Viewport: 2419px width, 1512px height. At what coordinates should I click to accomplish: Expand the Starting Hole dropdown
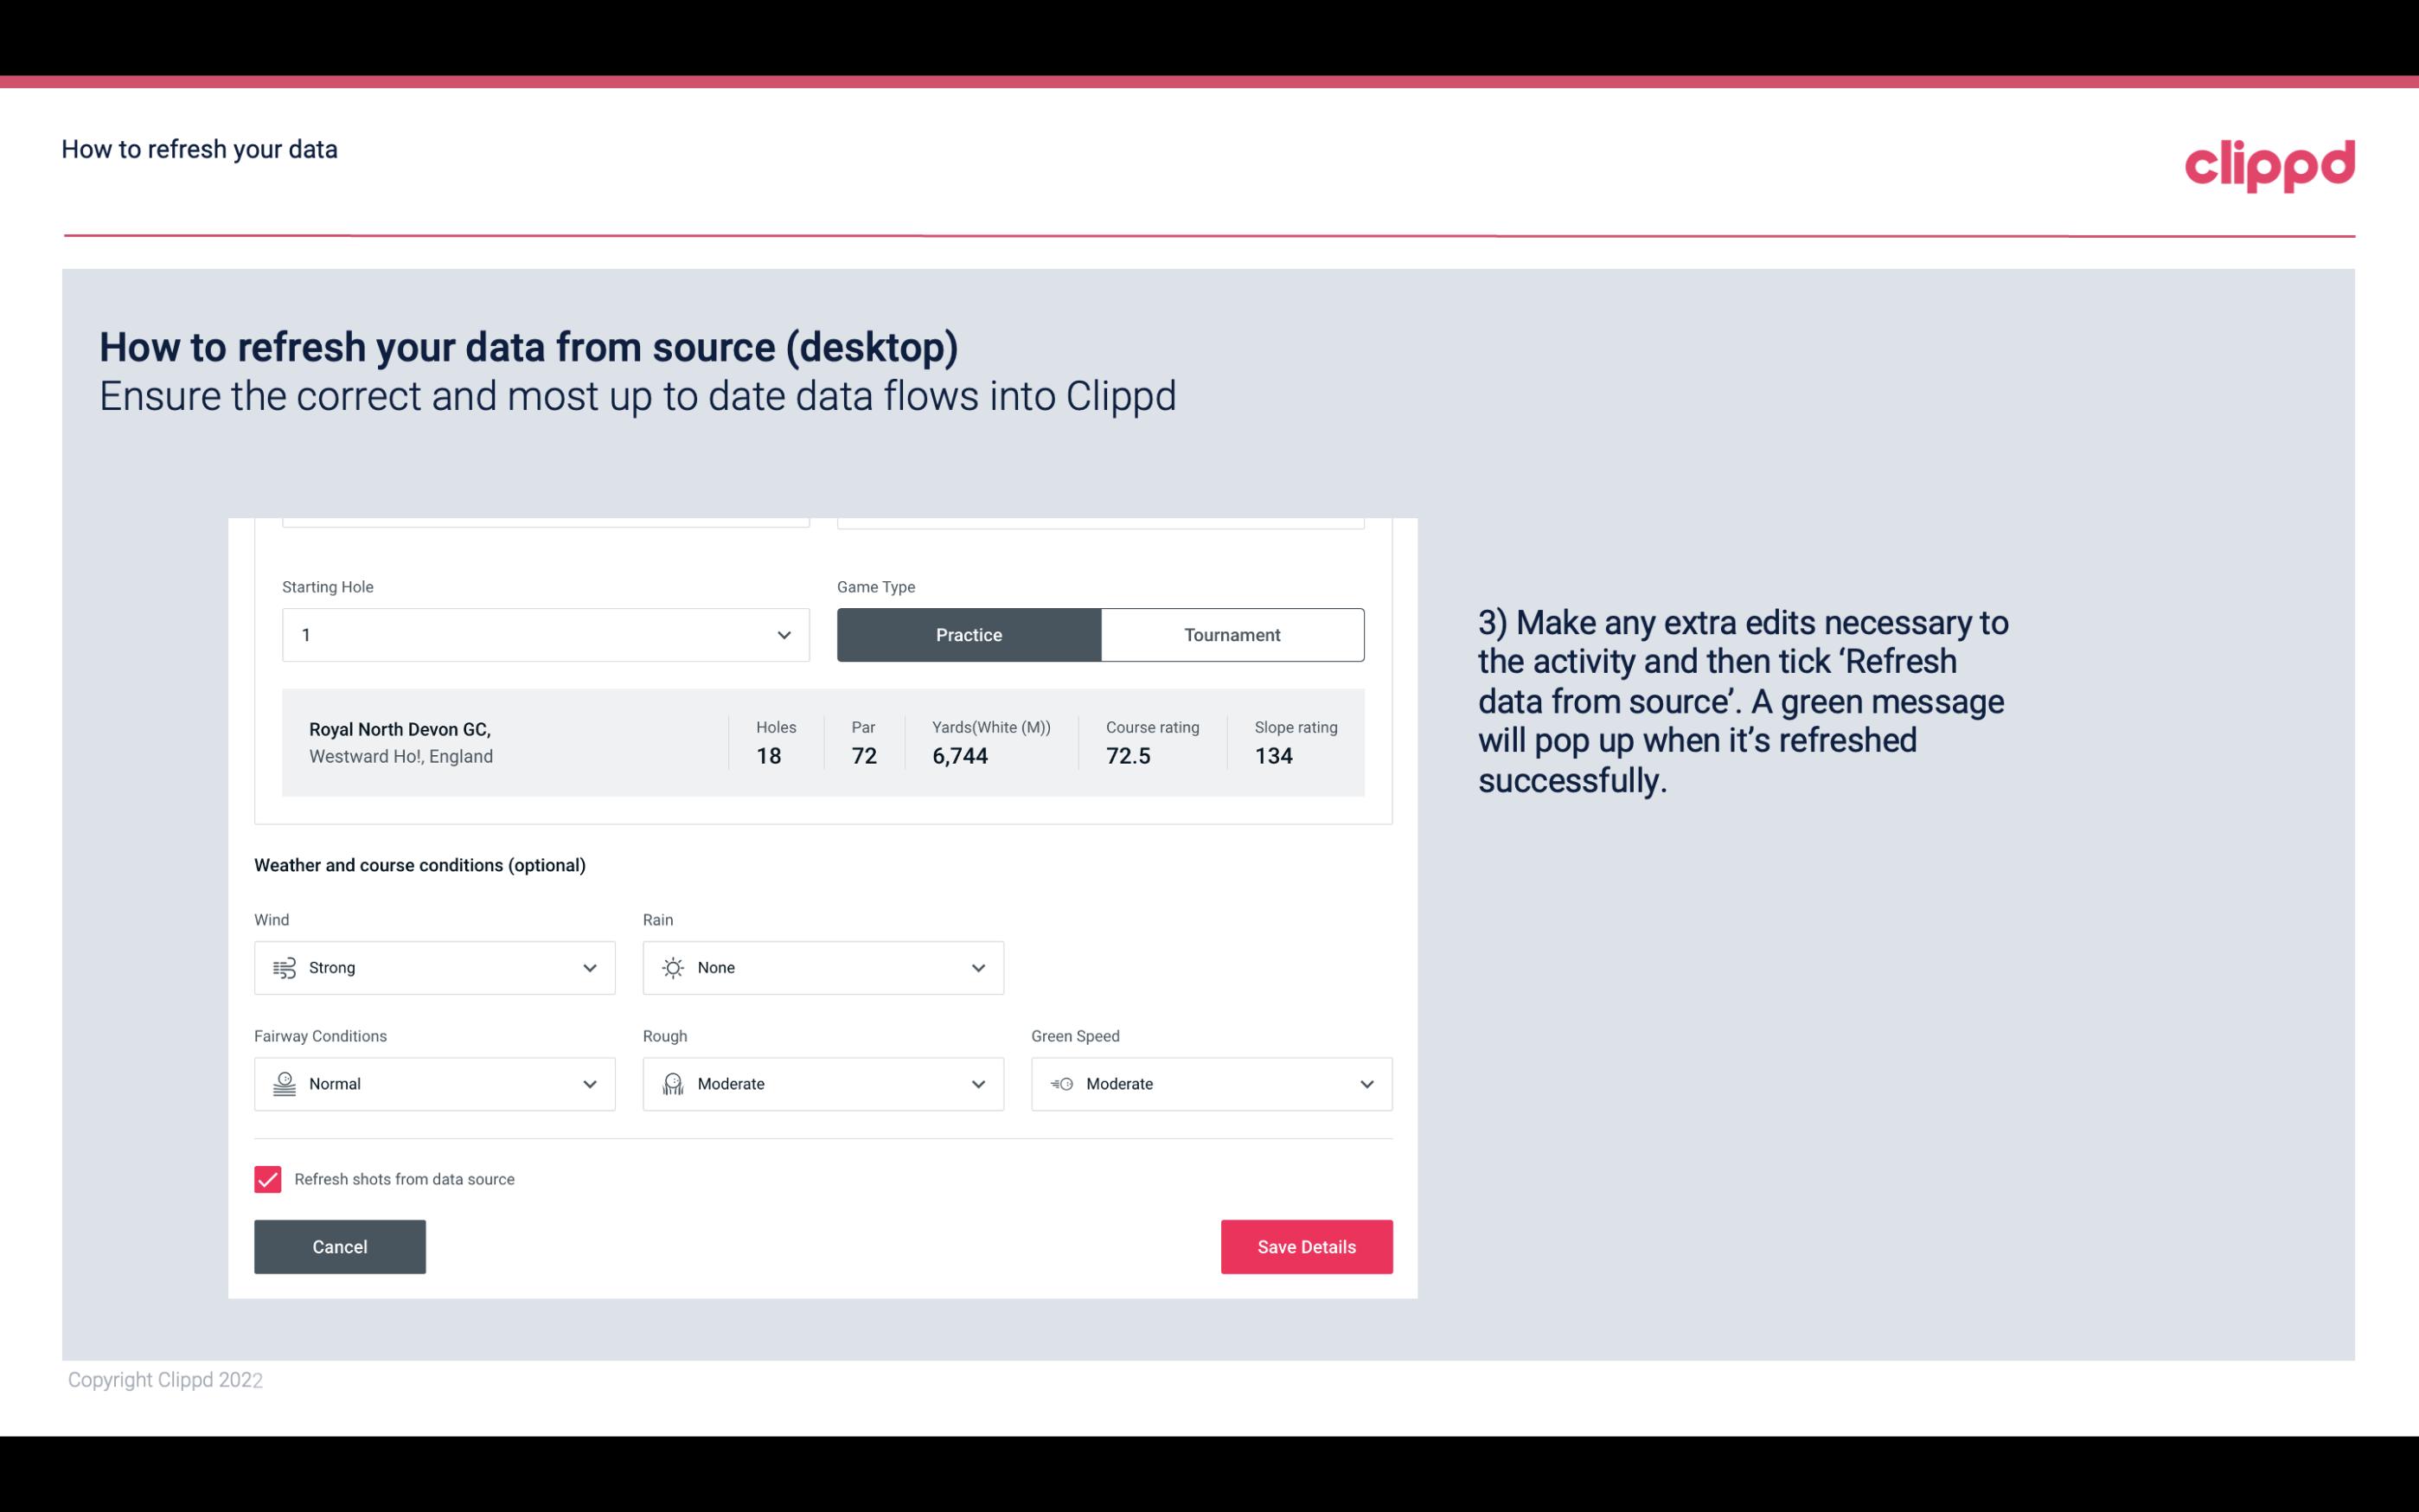point(782,634)
